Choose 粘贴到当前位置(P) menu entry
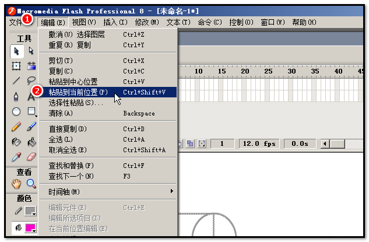The width and height of the screenshot is (369, 242). [108, 92]
